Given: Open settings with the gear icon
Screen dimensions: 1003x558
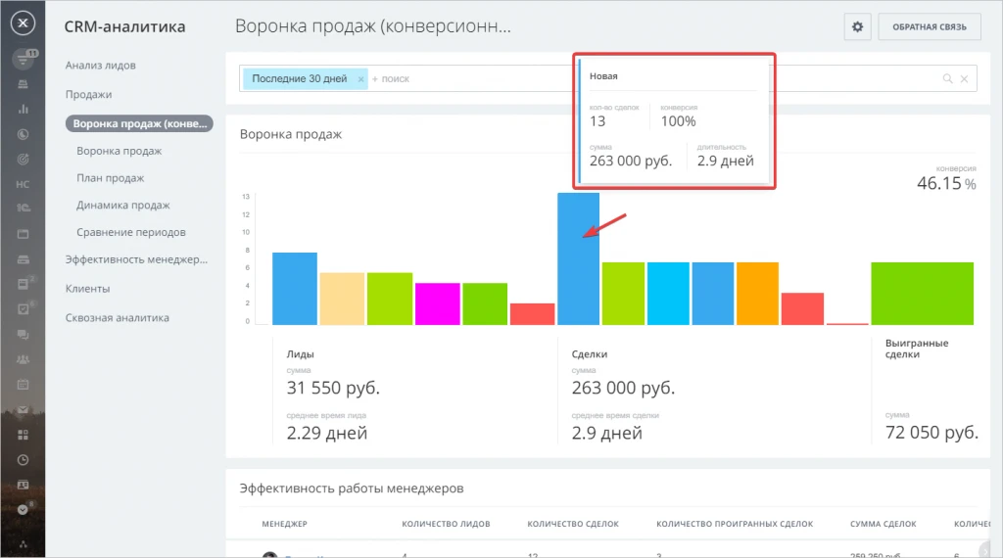Looking at the screenshot, I should (x=857, y=27).
